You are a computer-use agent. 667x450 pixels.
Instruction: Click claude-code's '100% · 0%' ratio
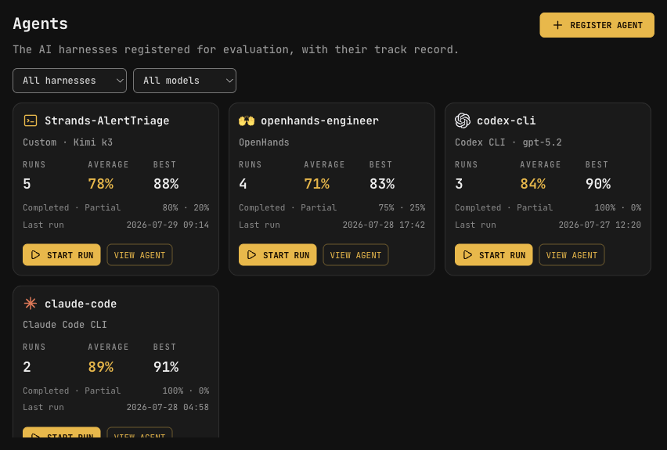(x=186, y=391)
